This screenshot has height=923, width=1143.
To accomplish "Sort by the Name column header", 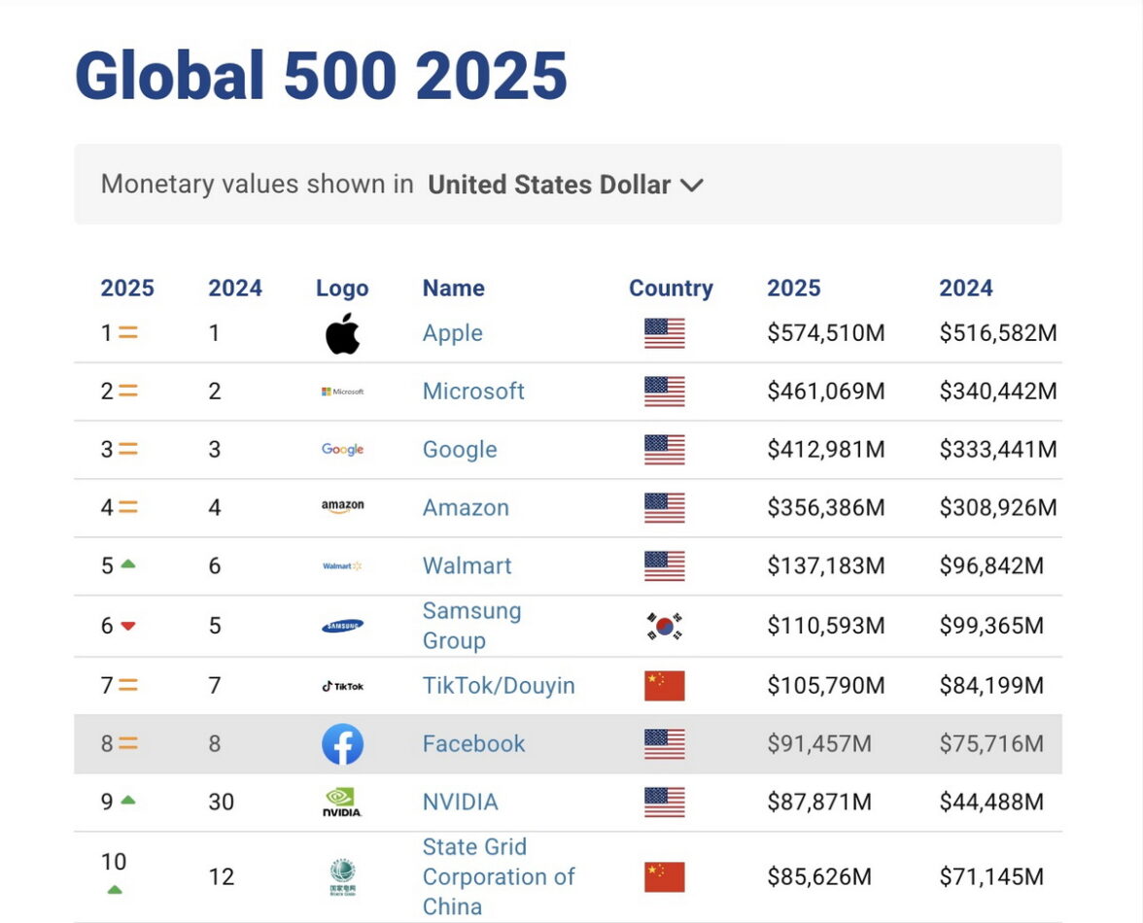I will click(x=453, y=289).
